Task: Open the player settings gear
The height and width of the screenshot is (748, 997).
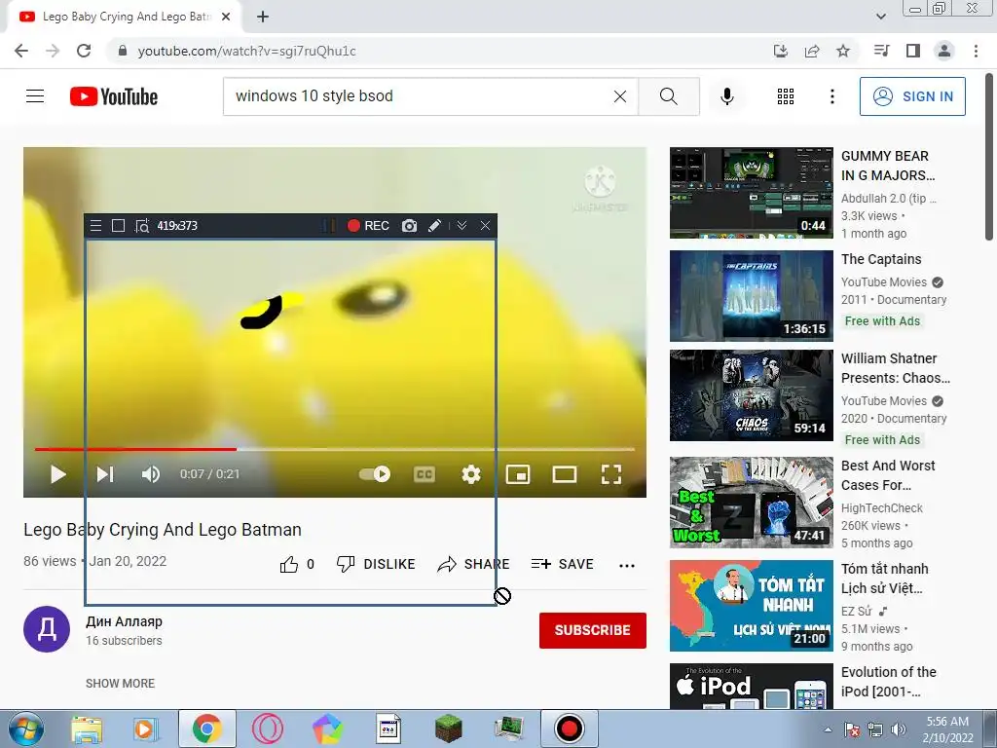Action: [471, 474]
